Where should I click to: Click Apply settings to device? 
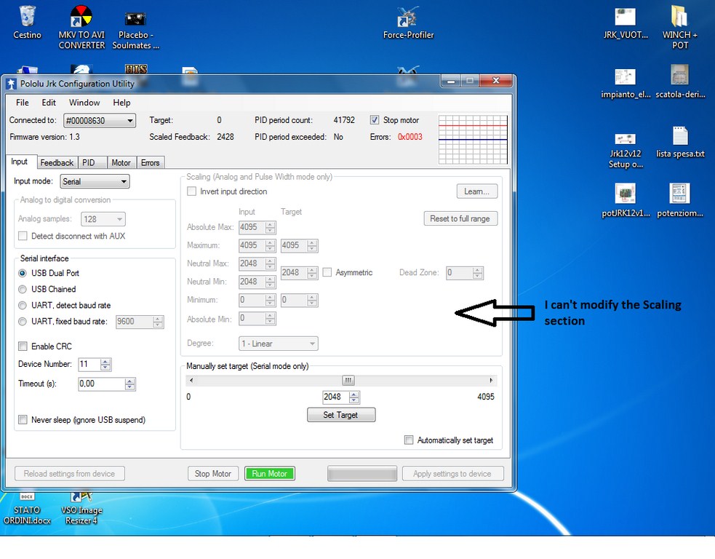tap(453, 474)
